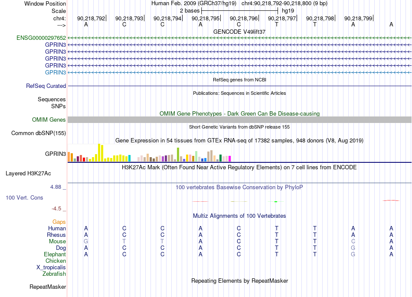The width and height of the screenshot is (412, 297).
Task: Open the light-blue GPRIN3 transcript label
Action: (x=56, y=72)
